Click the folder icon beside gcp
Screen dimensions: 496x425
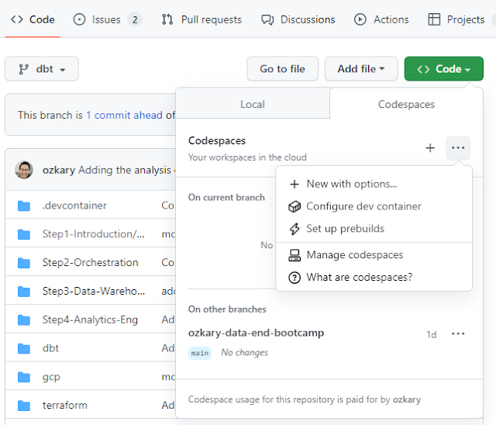[x=24, y=377]
